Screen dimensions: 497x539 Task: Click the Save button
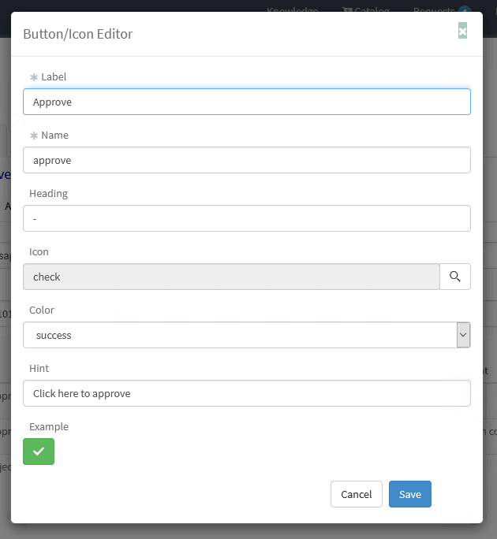click(410, 494)
